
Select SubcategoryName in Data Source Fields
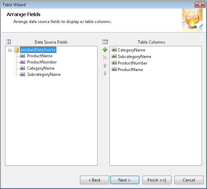pyautogui.click(x=44, y=74)
